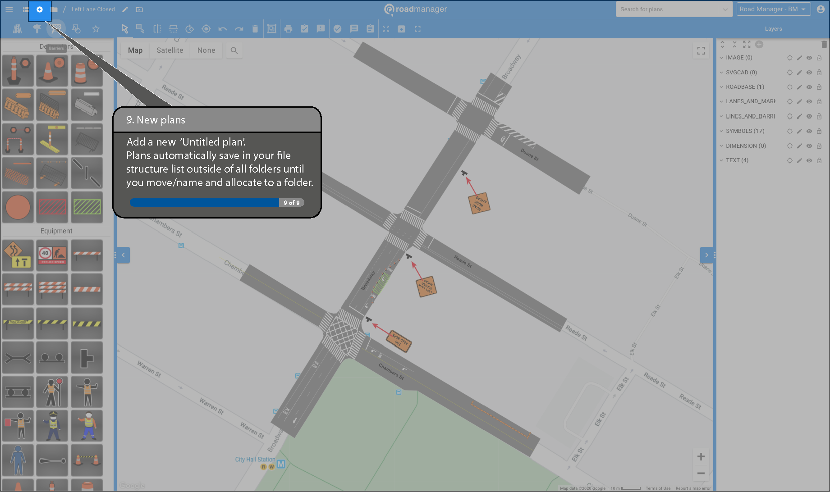Click the alert feedback bubble icon

point(321,29)
